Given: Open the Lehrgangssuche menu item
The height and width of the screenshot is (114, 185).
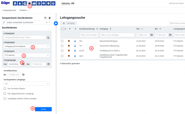Looking at the screenshot, I should 9,10.
